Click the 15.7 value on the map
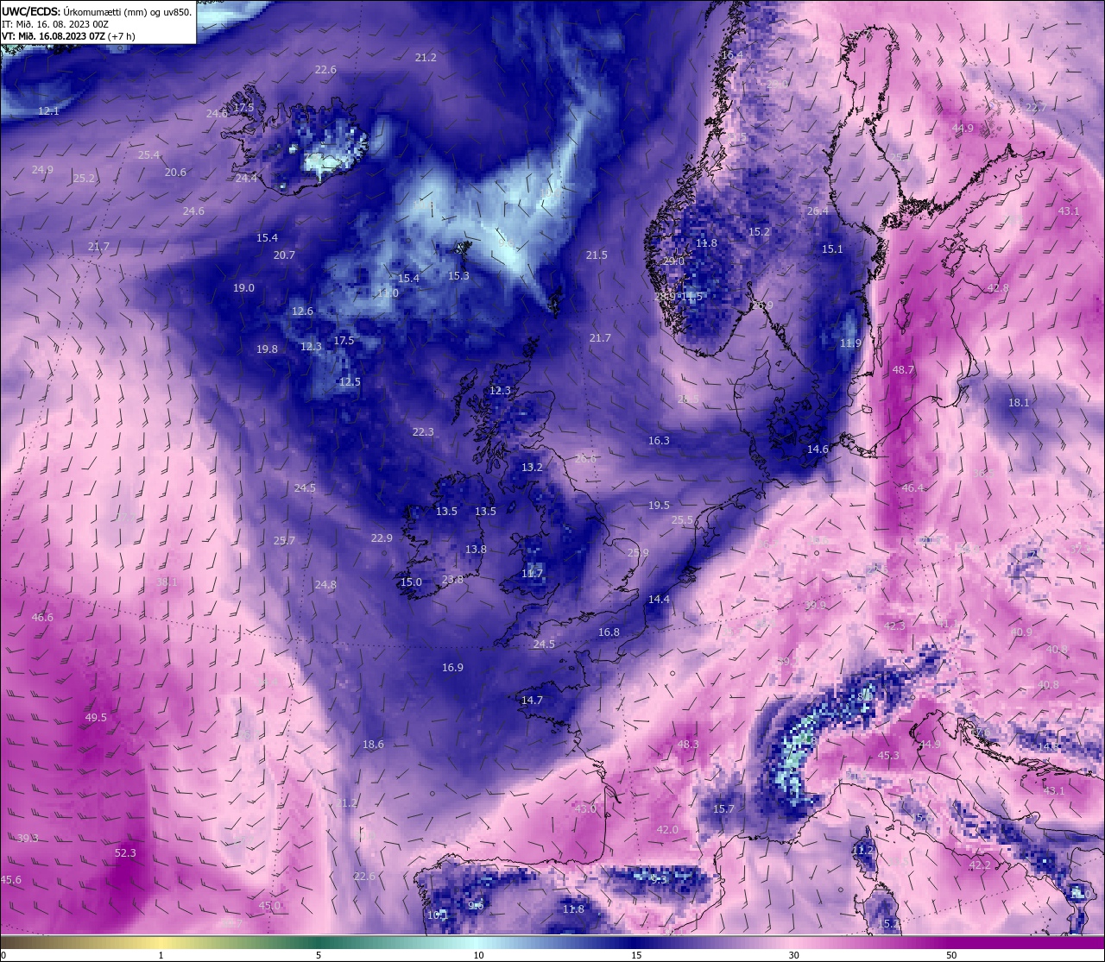The width and height of the screenshot is (1105, 962). tap(723, 808)
